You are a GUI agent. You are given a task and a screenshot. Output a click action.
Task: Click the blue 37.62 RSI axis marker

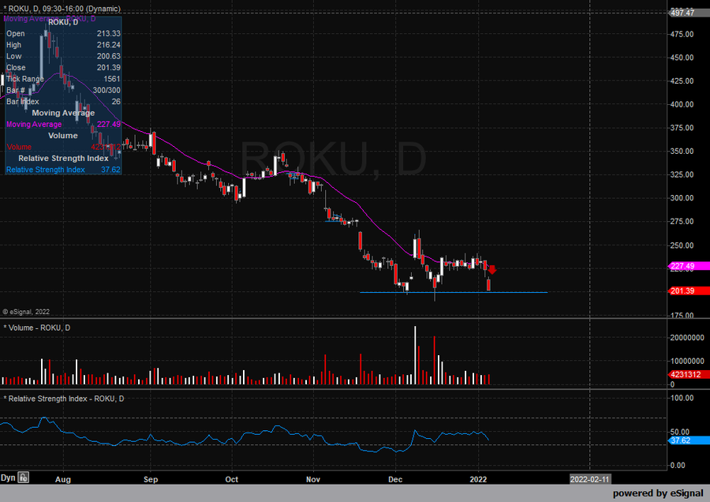click(x=689, y=440)
